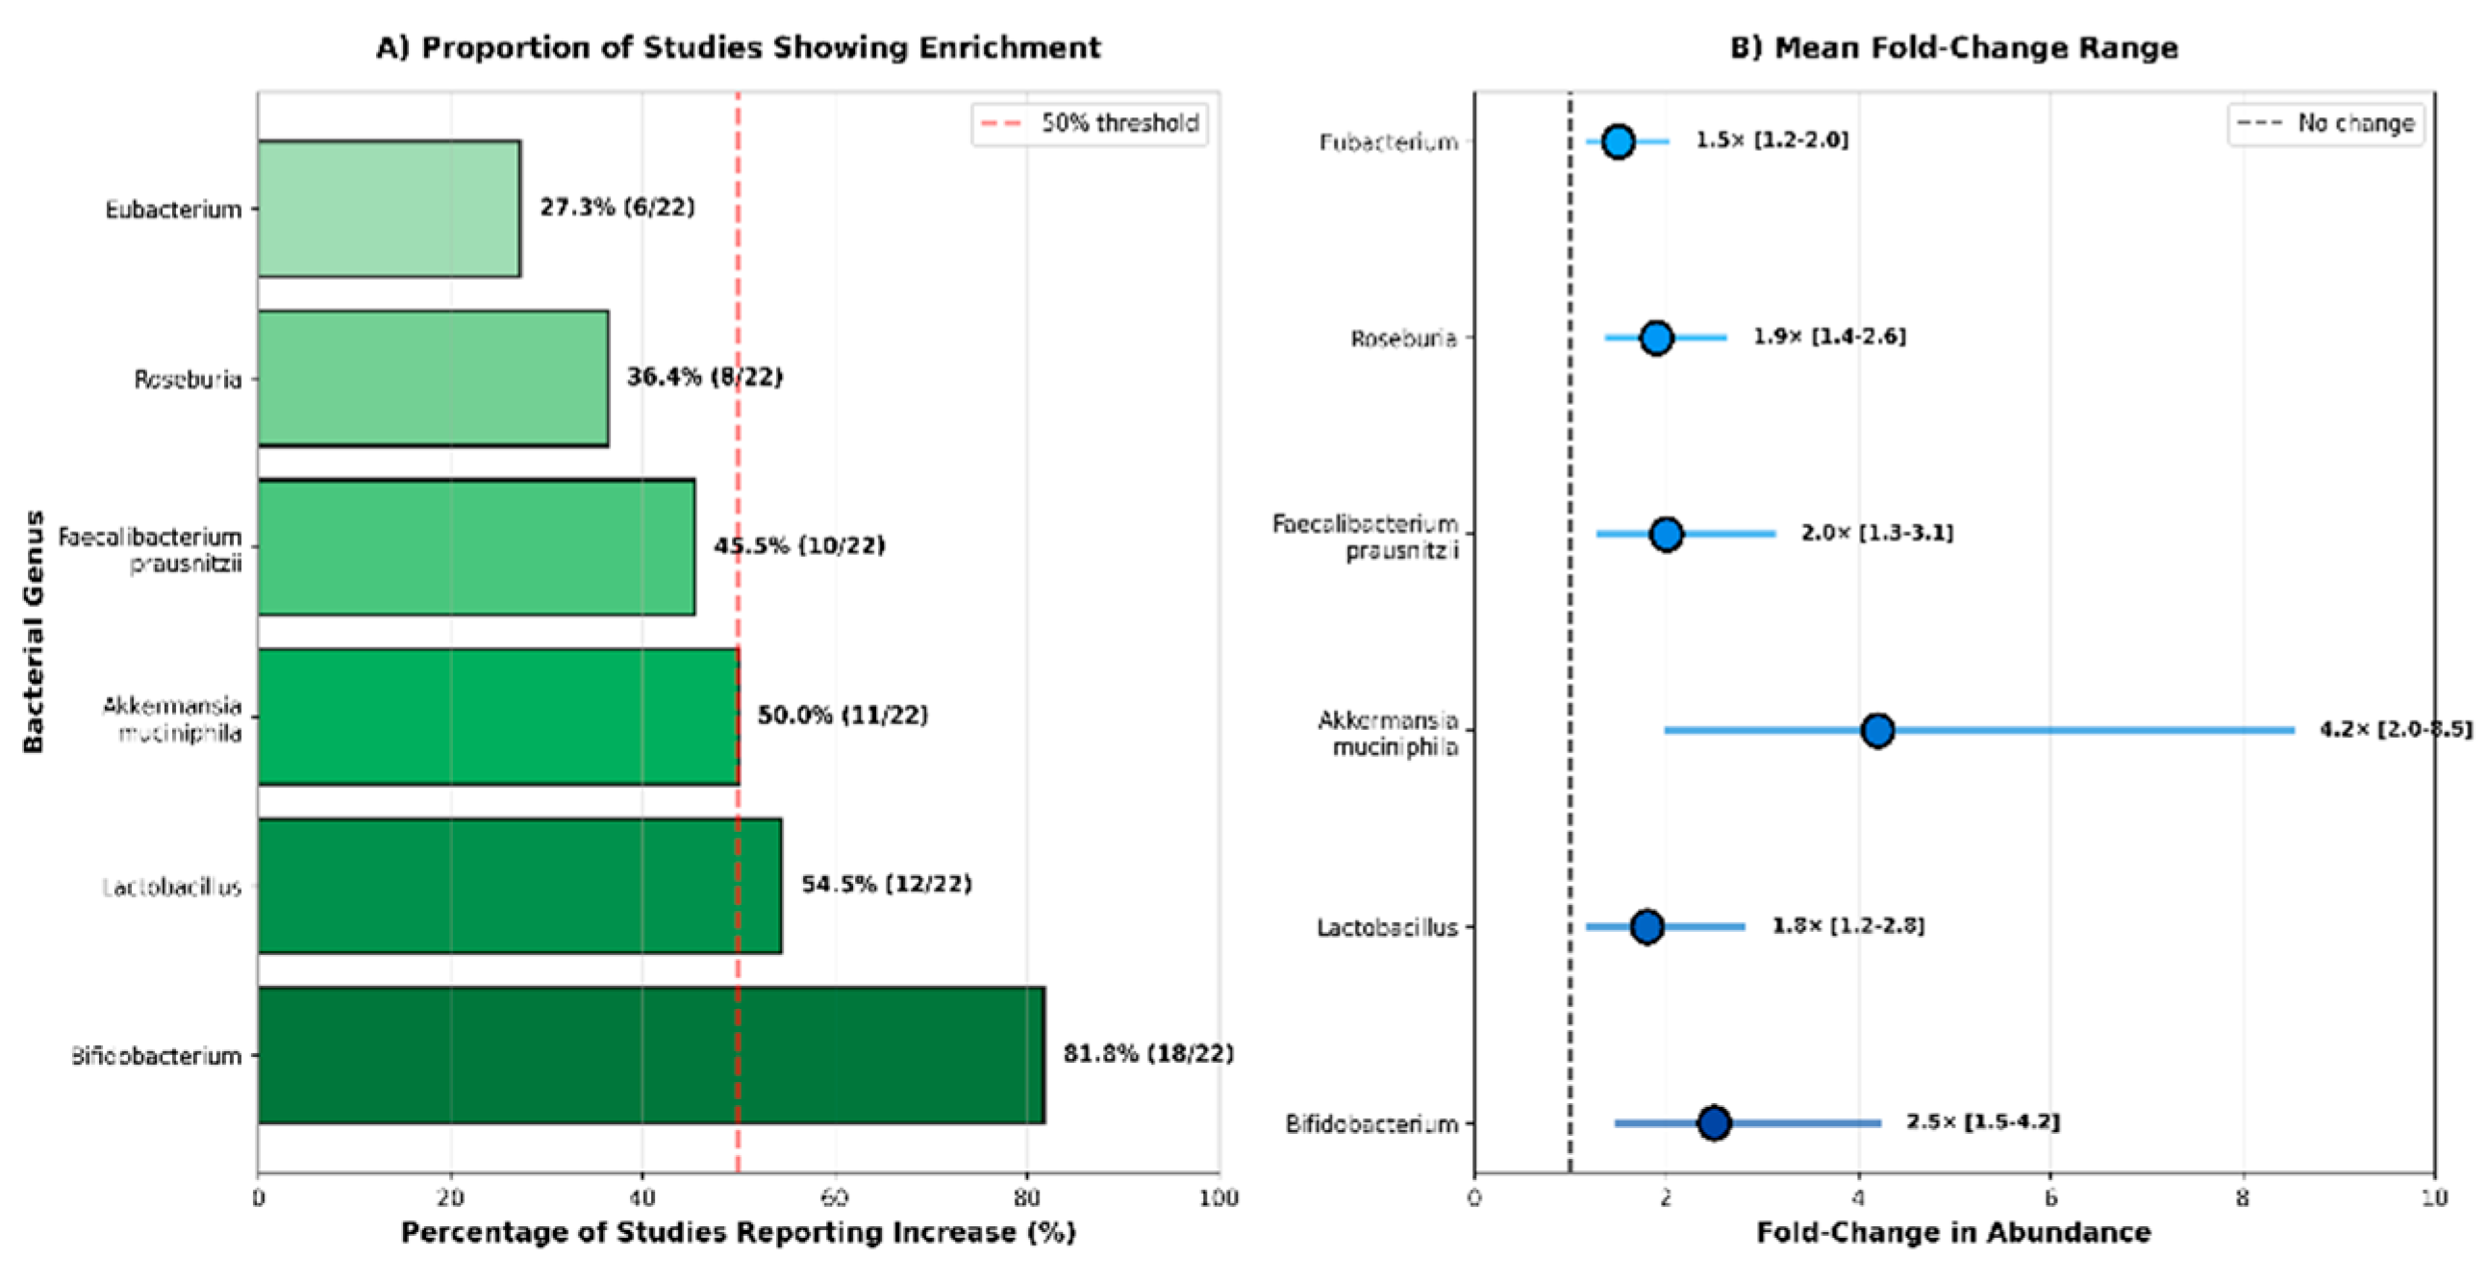Click the Roseburia axis label in panel A
Screen dimensions: 2488x1283
(x=188, y=380)
